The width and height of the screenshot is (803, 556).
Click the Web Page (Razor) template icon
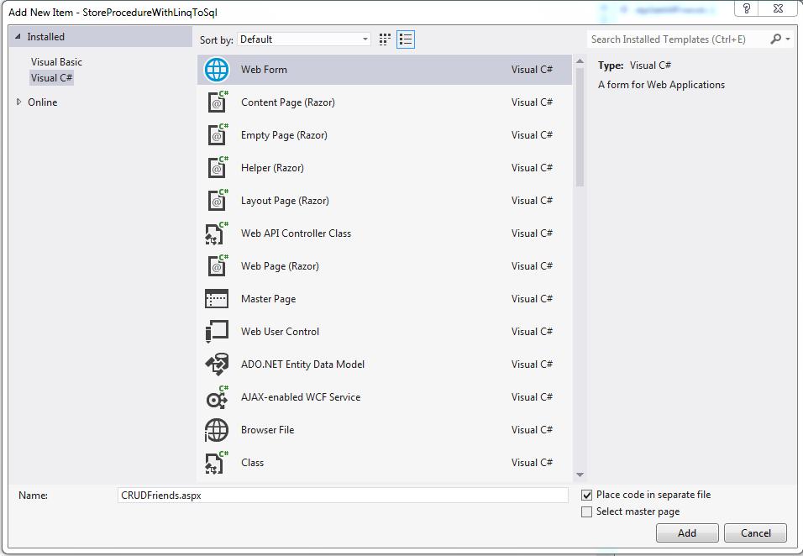pos(218,265)
